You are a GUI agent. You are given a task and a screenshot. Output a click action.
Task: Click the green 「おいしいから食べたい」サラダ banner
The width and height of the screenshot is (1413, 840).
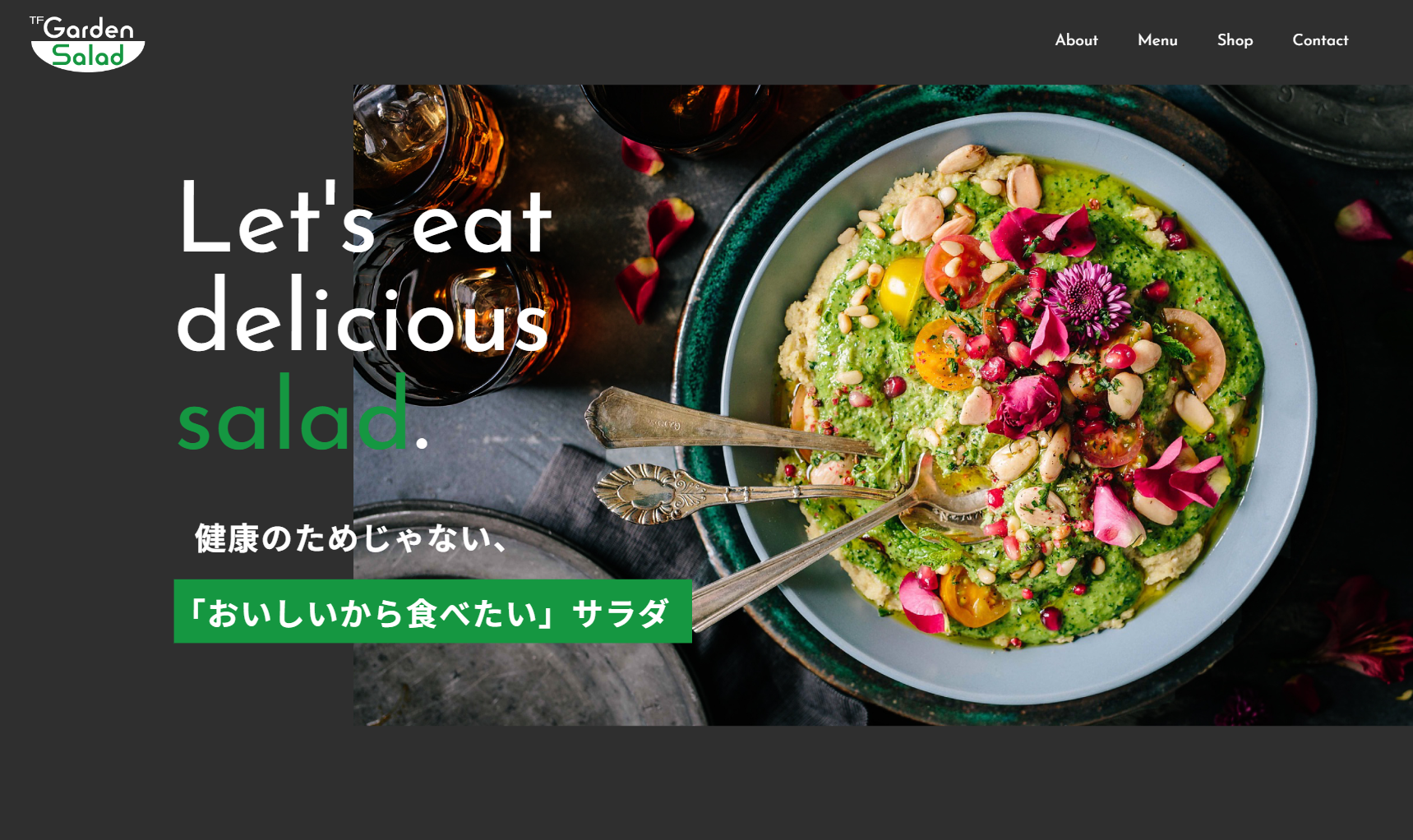pos(432,612)
